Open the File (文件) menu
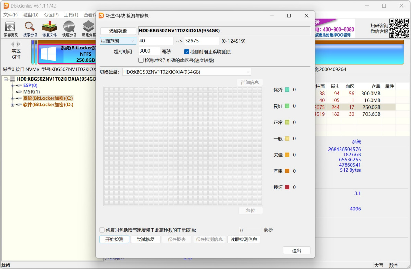 10,15
